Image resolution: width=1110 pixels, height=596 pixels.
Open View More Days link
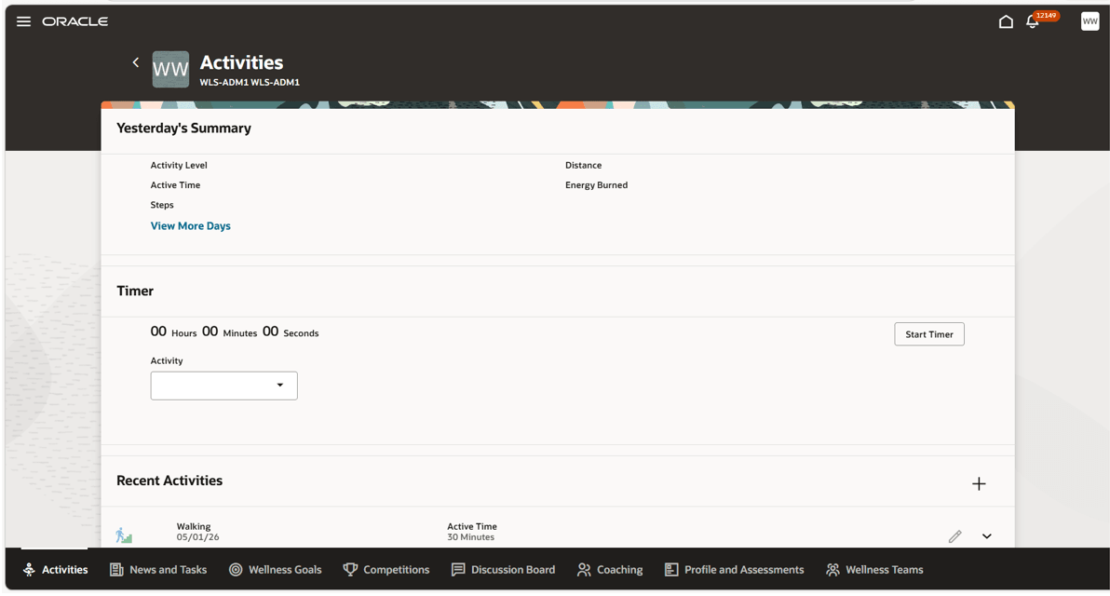tap(190, 225)
